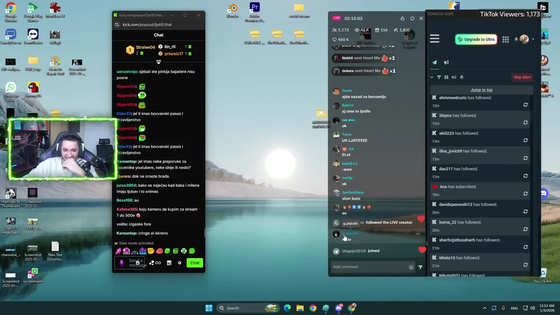Click the Skip Alert button
560x315 pixels.
pyautogui.click(x=522, y=77)
